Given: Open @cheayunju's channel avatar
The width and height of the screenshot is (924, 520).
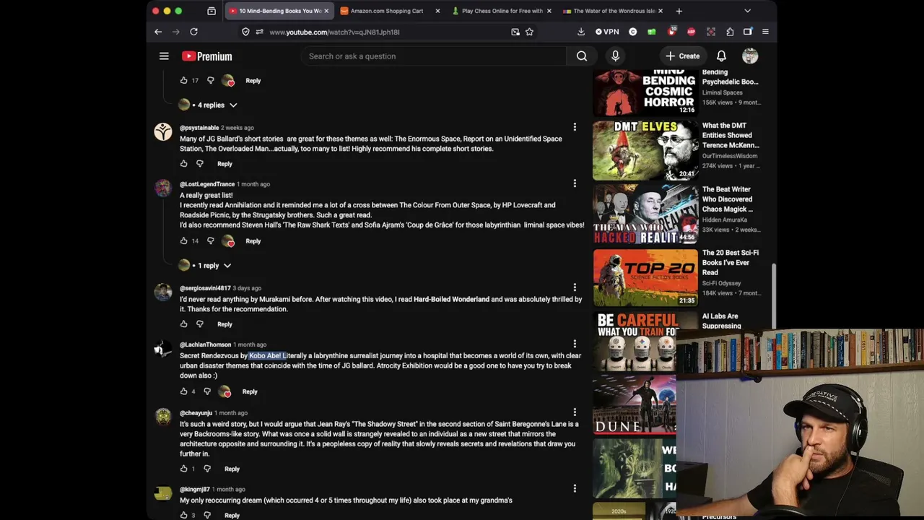Looking at the screenshot, I should [163, 417].
